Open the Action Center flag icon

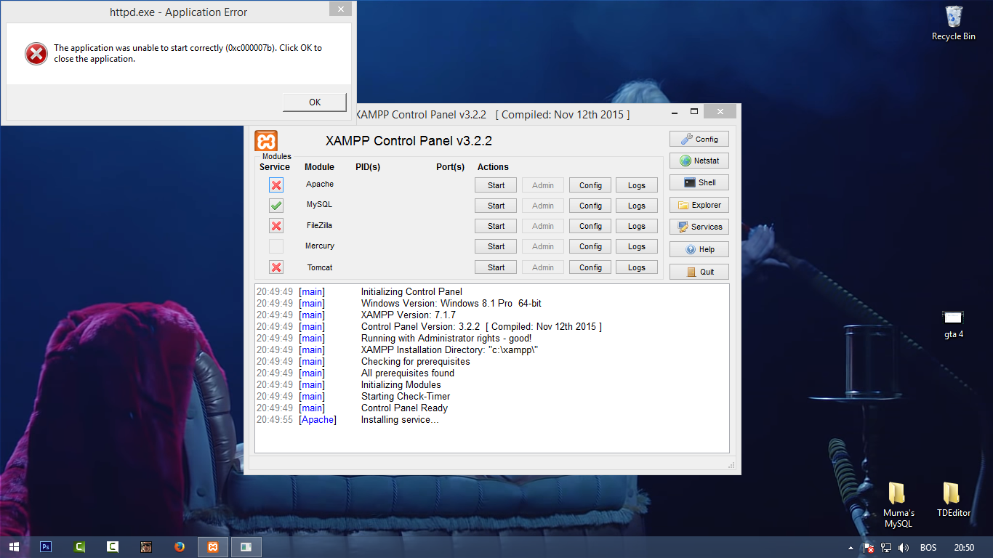point(868,548)
